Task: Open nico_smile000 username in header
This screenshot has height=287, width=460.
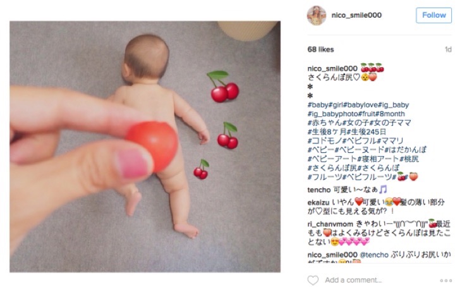Action: 356,15
